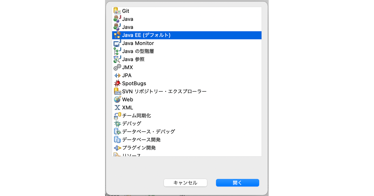Select the SpotBugs bug icon
This screenshot has height=196, width=374.
[x=117, y=83]
